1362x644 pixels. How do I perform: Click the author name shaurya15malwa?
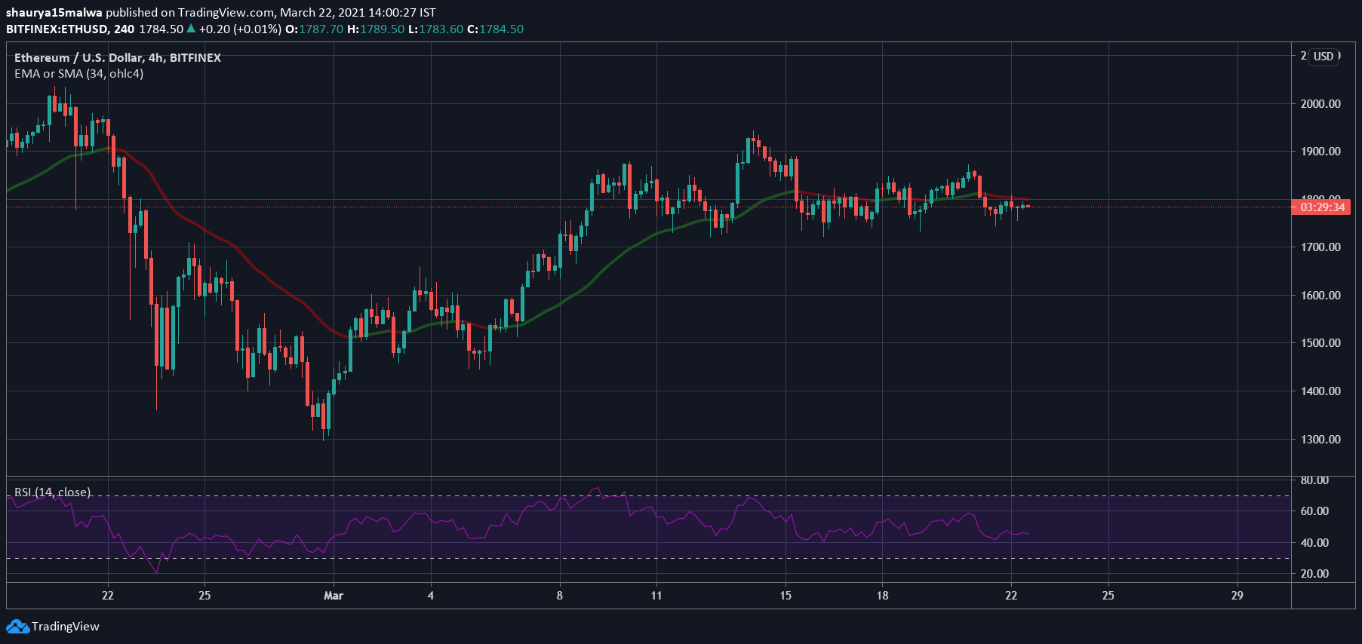pyautogui.click(x=54, y=13)
